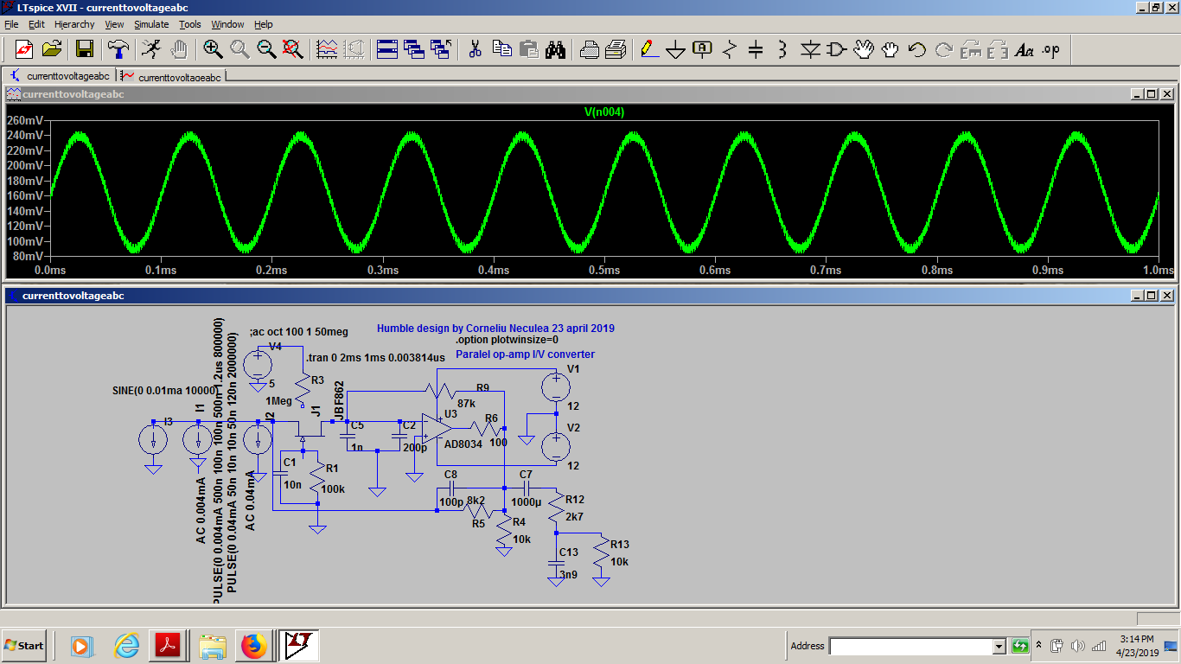This screenshot has width=1181, height=664.
Task: Select the Draw Wire pencil tool
Action: click(649, 49)
